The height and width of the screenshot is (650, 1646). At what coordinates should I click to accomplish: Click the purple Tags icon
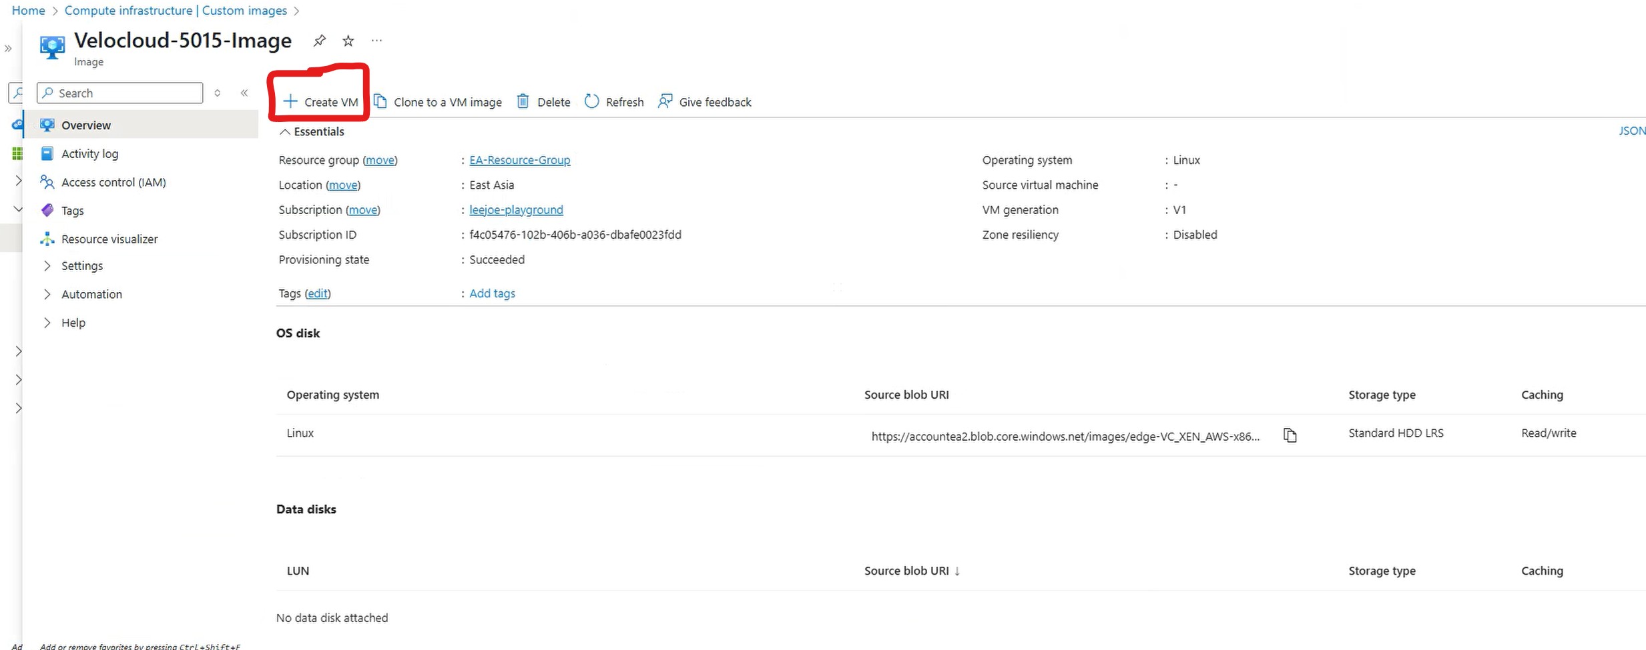47,211
